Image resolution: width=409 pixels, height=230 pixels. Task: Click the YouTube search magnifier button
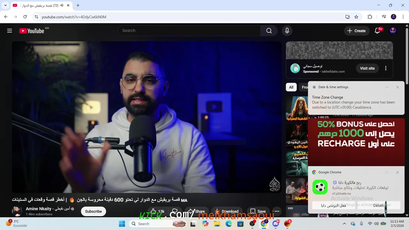tap(269, 31)
